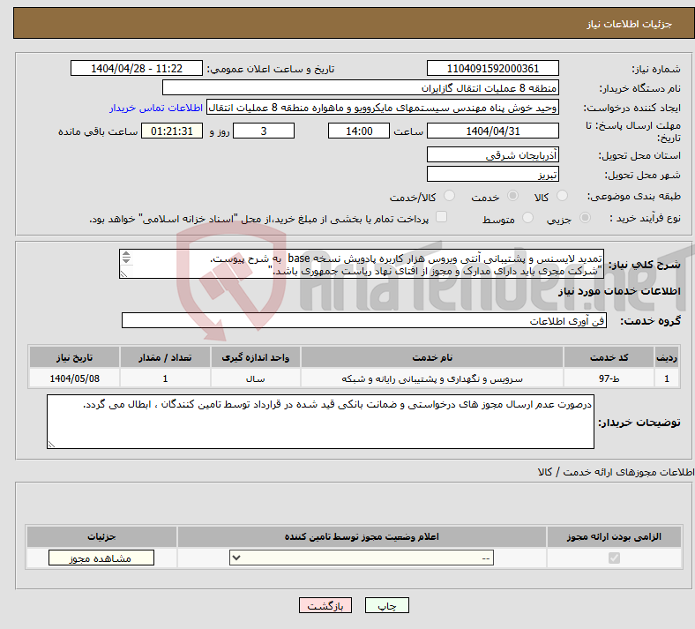
Task: Click the need date cell 1404/05/08
Action: (74, 378)
